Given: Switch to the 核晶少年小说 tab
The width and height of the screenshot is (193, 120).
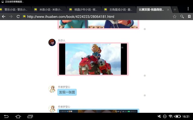Looking at the screenshot, I should [x=84, y=10].
